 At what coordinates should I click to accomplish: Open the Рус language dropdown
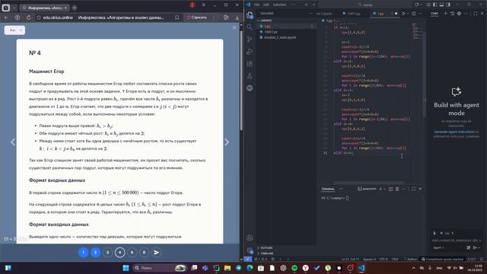(14, 30)
